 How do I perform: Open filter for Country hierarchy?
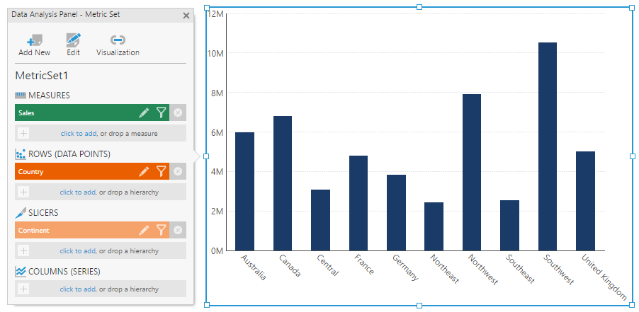(161, 171)
